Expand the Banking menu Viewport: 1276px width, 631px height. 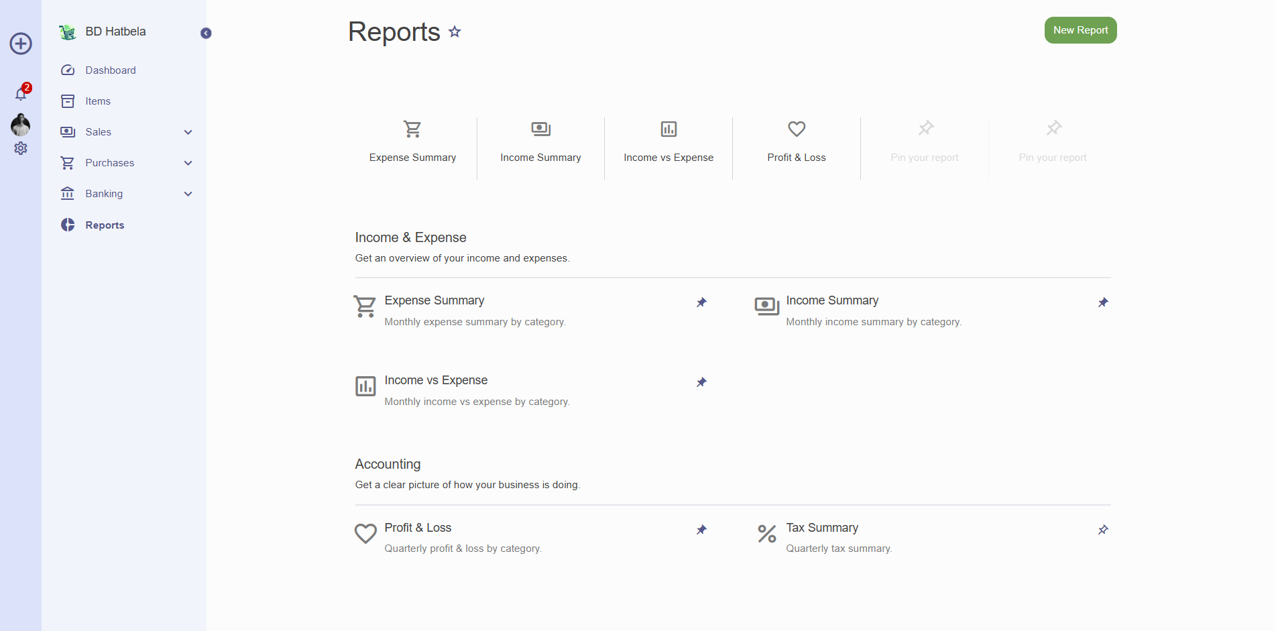tap(188, 194)
